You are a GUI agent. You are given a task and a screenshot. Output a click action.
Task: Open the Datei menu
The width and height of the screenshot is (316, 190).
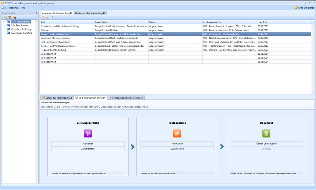pyautogui.click(x=4, y=8)
